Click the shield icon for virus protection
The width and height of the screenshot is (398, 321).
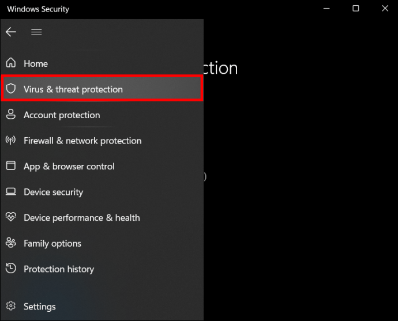click(x=10, y=89)
